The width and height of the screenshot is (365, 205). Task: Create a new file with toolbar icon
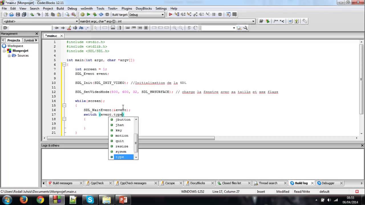click(6, 15)
